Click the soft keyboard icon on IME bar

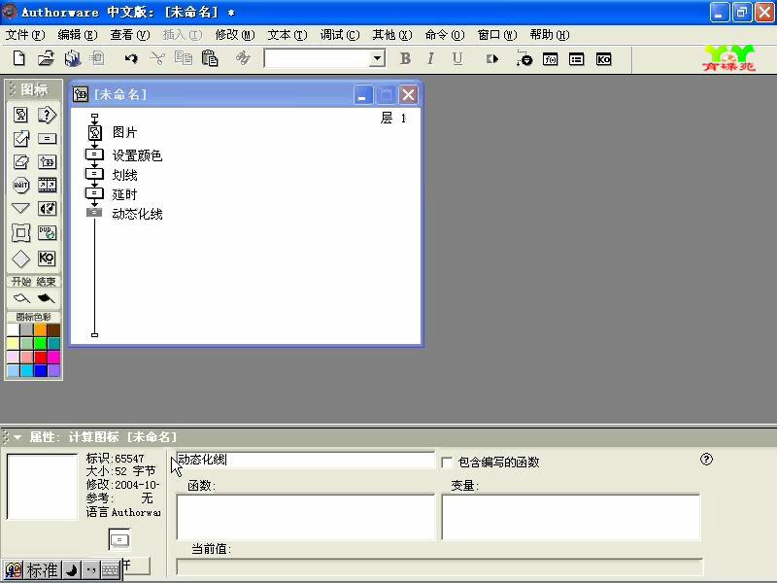(x=111, y=570)
